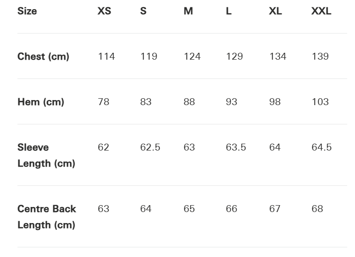The width and height of the screenshot is (355, 257).
Task: Select the centre back length value 68
Action: [317, 209]
